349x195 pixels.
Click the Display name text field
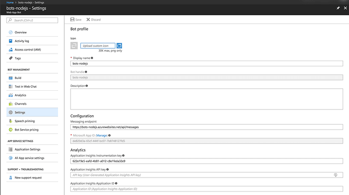pos(206,63)
